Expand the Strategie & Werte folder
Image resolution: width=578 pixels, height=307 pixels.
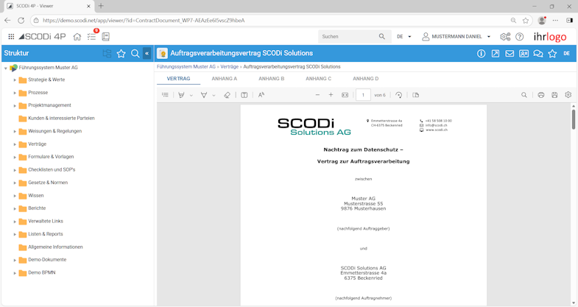pos(15,80)
